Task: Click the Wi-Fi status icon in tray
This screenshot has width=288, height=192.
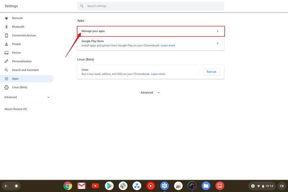Action: pos(258,186)
